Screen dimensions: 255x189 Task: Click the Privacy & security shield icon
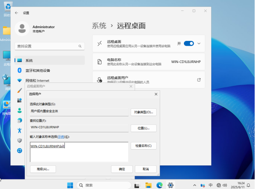tap(20, 140)
